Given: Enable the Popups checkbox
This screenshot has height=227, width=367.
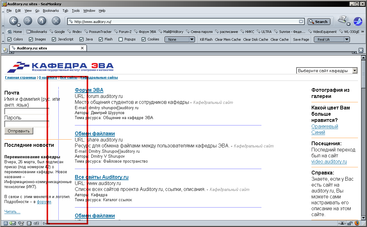Looking at the screenshot, I should point(120,39).
